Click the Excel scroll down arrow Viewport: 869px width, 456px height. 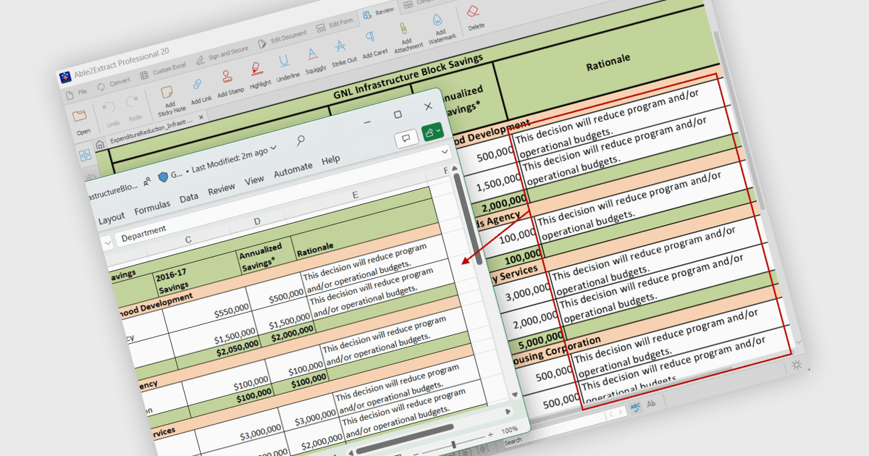click(514, 396)
